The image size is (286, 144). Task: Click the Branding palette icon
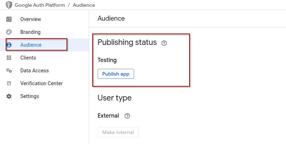click(x=9, y=32)
